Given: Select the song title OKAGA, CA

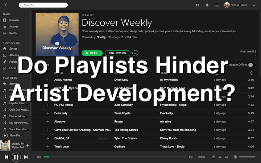Looking at the screenshot, I should click(x=62, y=138).
